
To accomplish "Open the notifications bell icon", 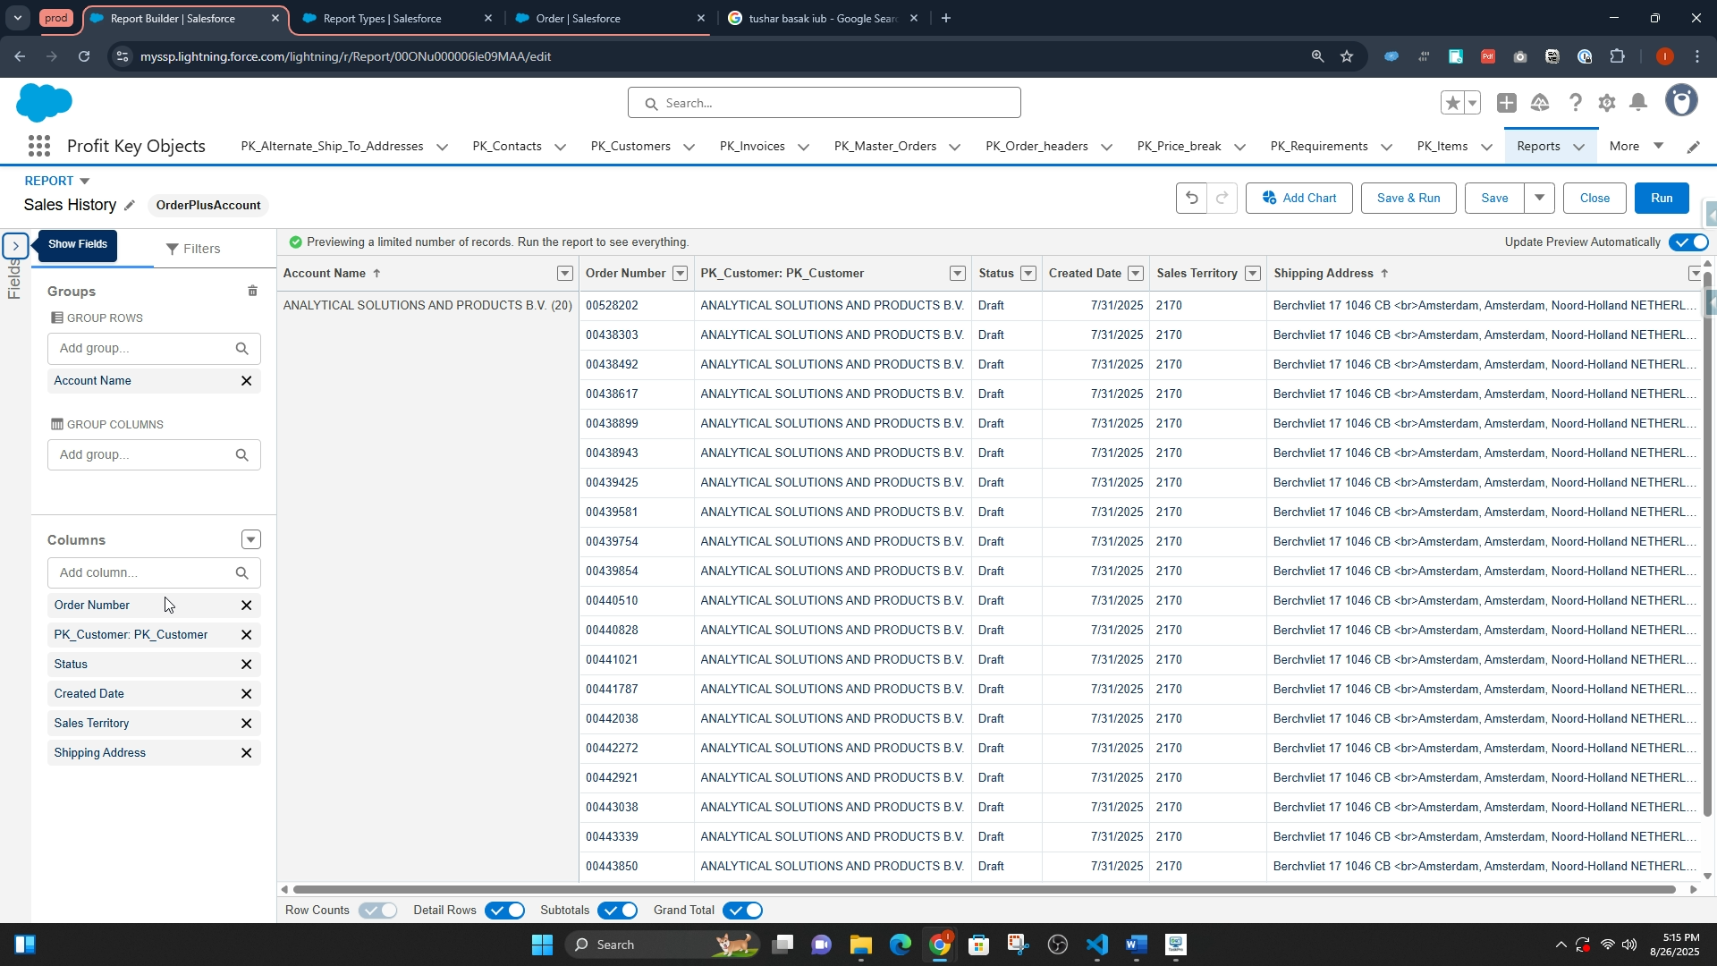I will 1638,103.
